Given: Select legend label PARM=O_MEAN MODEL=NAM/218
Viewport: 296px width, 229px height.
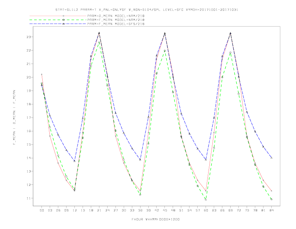Looking at the screenshot, I should [x=116, y=16].
